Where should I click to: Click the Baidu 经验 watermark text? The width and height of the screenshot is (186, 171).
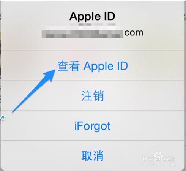(169, 158)
